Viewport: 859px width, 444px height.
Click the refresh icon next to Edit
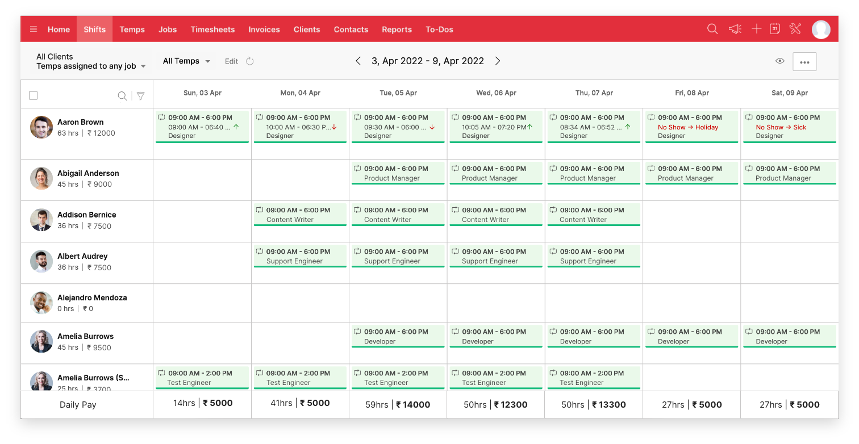249,61
